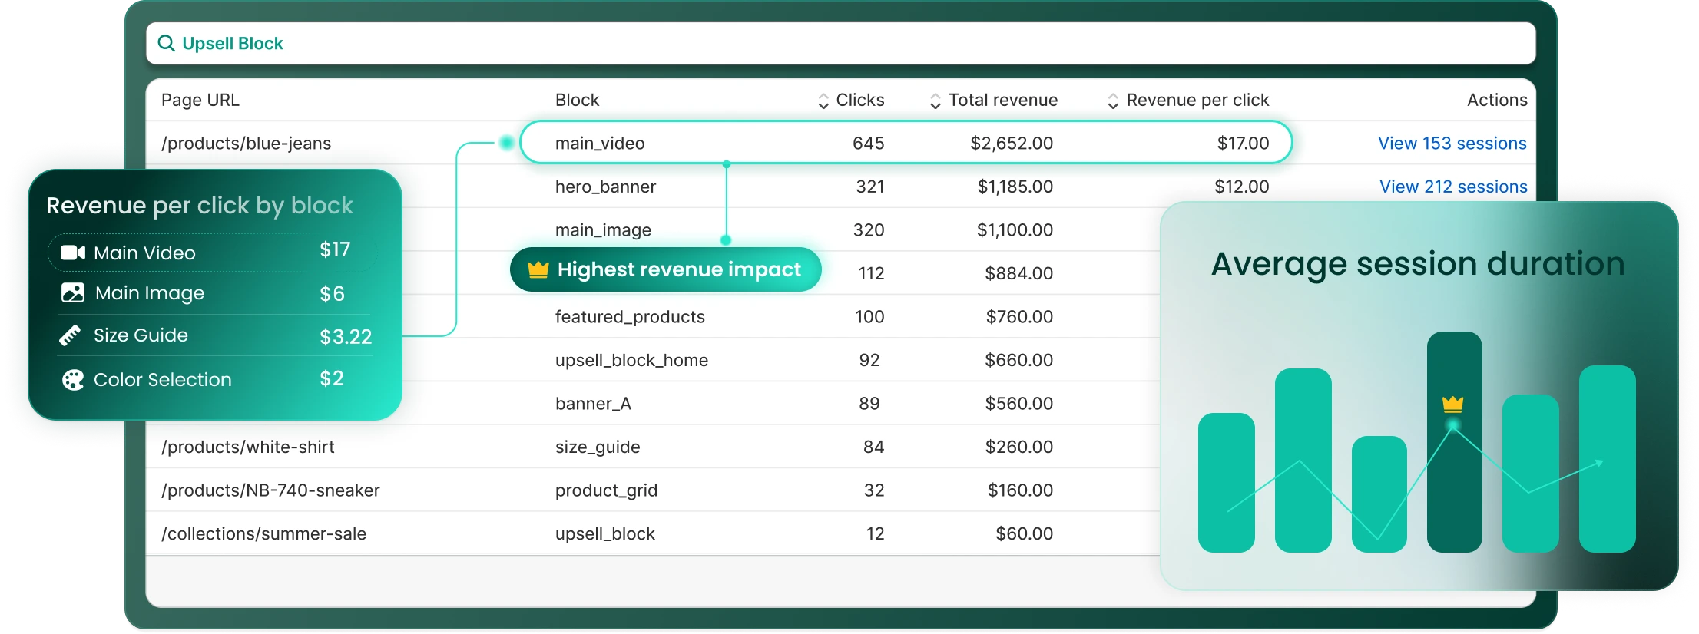The width and height of the screenshot is (1699, 634).
Task: Click the crown icon on chart bar
Action: click(1452, 404)
